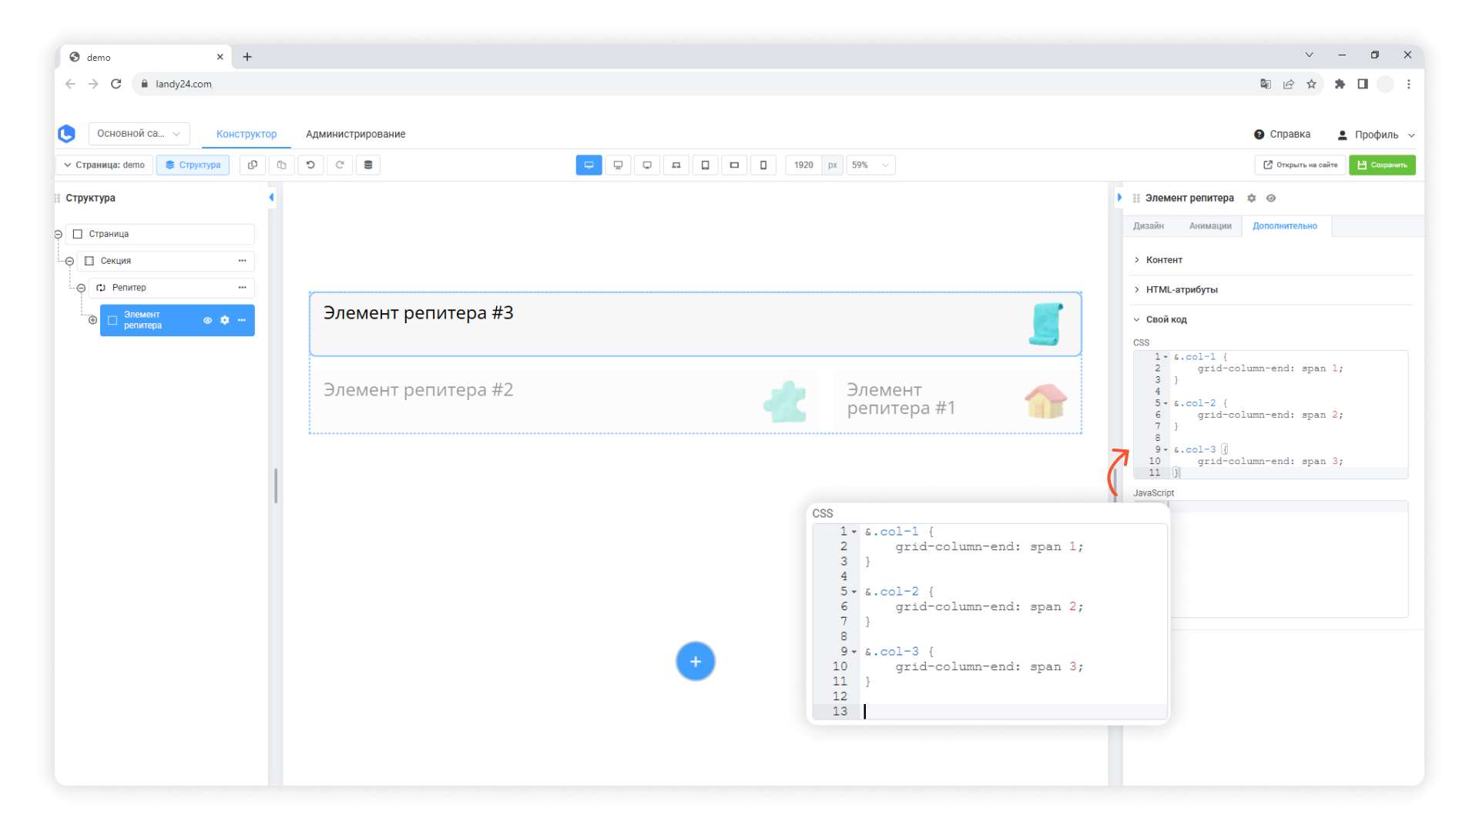
Task: Open gear icon beside the Элемент репитера panel title
Action: pos(1252,199)
